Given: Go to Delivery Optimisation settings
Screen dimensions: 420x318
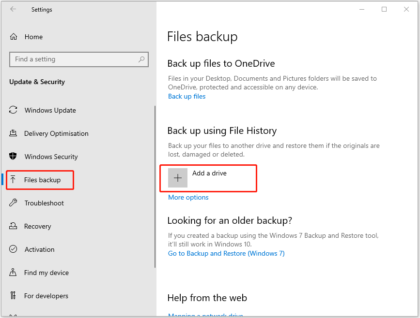Looking at the screenshot, I should 56,133.
